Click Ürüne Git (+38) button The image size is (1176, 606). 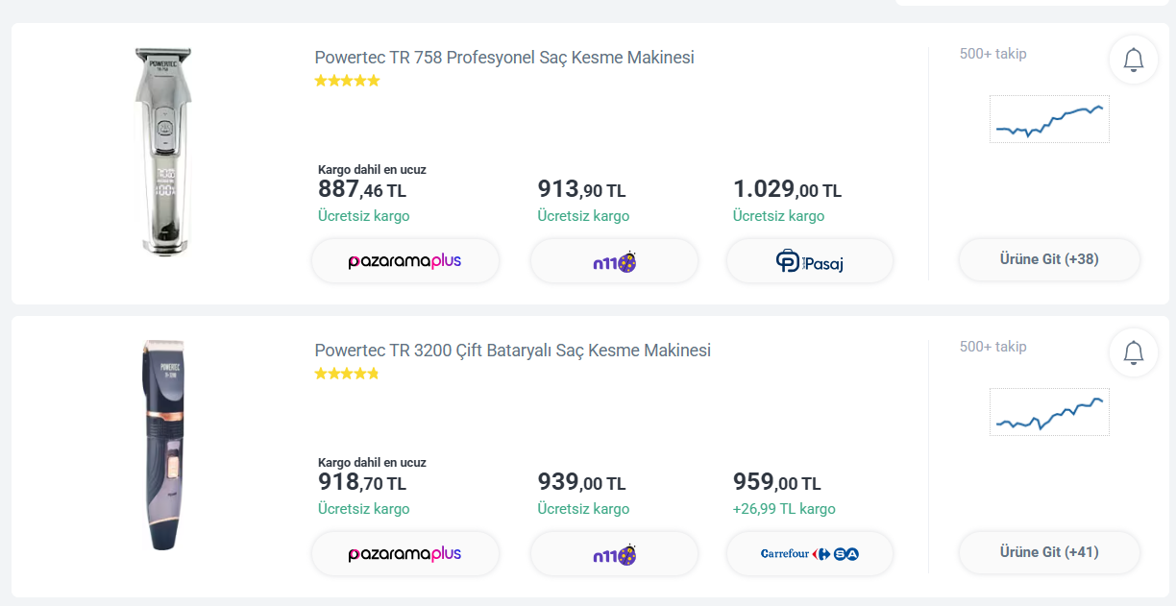(1049, 259)
